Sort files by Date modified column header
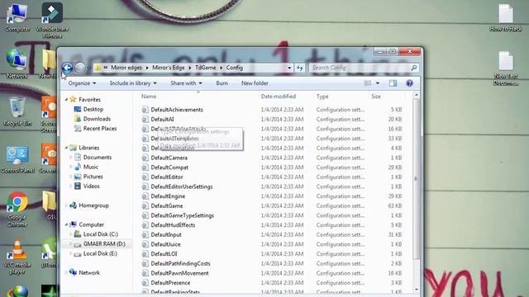The width and height of the screenshot is (529, 297). 279,97
